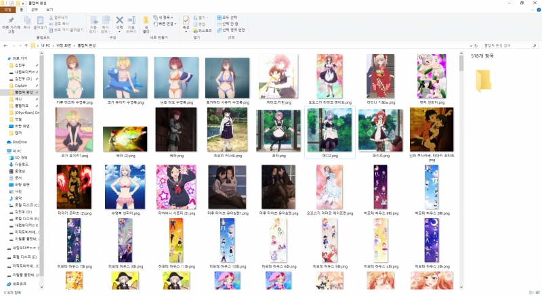This screenshot has width=542, height=296.
Task: Click the 바로 가기에 고정 pin icon
Action: tap(10, 22)
